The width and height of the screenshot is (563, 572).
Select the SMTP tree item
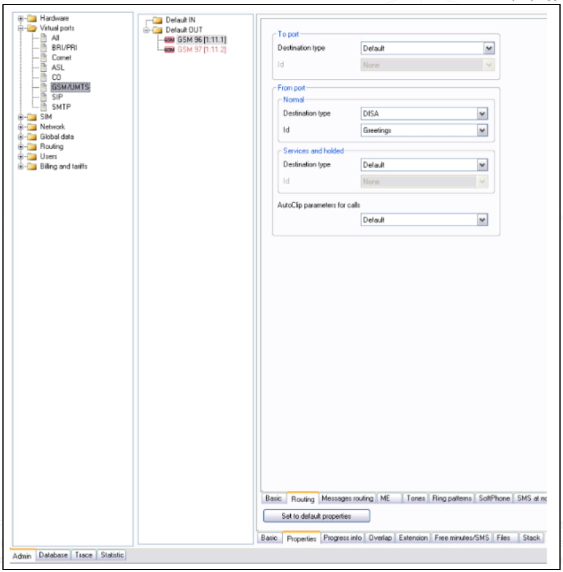point(61,107)
